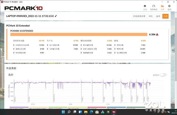Open the Options (选项) gear tab
The width and height of the screenshot is (177, 115).
coord(169,7)
